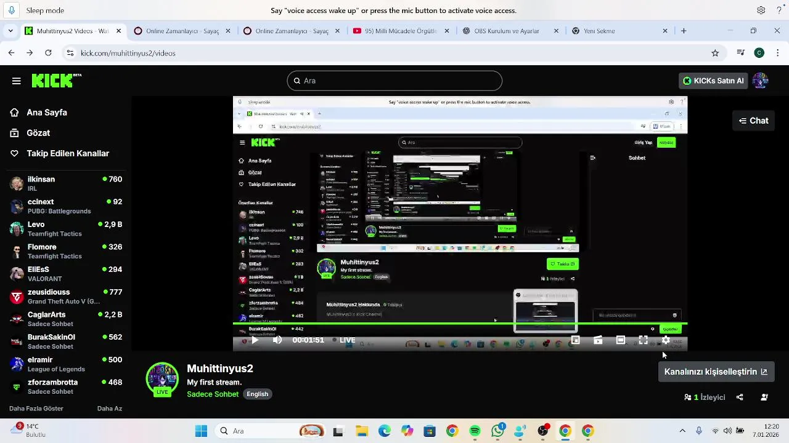The height and width of the screenshot is (443, 789).
Task: Click the address bar URL
Action: [128, 53]
